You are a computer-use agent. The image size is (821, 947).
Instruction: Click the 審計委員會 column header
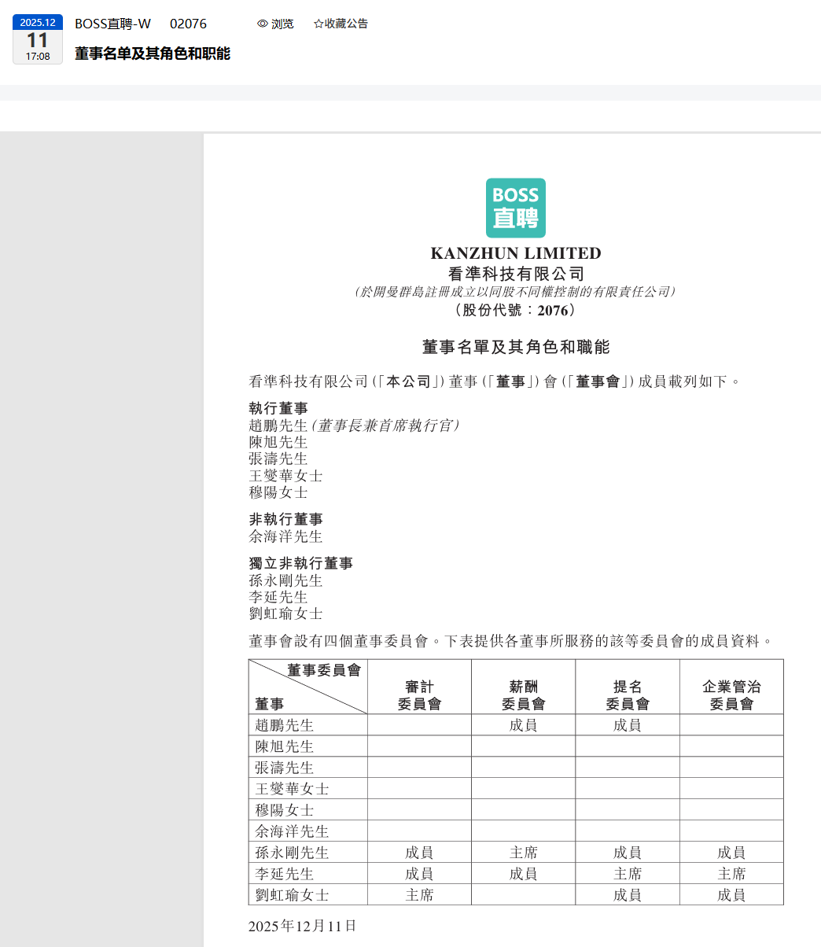pyautogui.click(x=419, y=695)
